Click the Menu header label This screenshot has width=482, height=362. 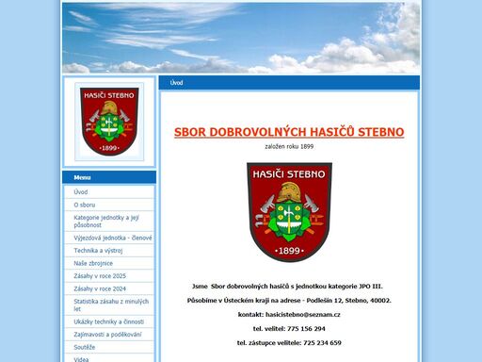point(82,177)
